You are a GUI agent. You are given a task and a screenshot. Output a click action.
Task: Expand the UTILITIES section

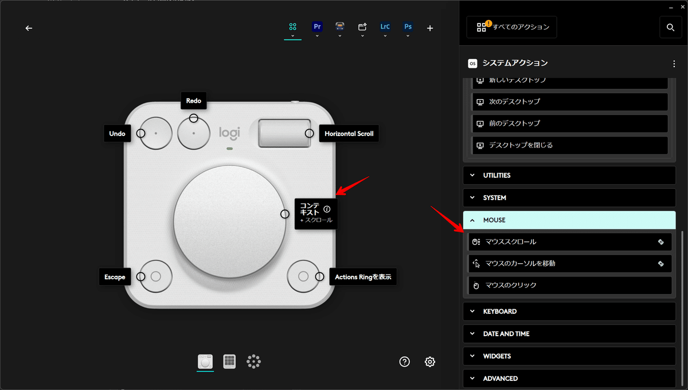click(x=569, y=175)
